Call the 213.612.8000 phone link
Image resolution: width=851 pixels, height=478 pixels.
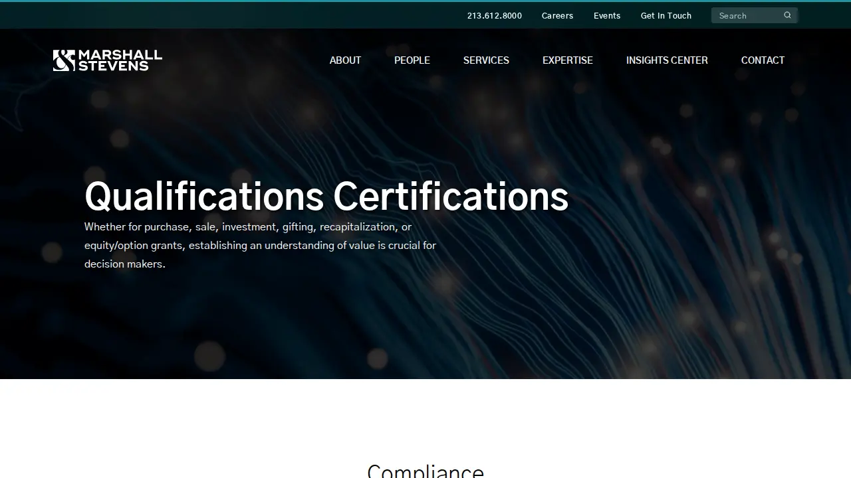(x=495, y=16)
